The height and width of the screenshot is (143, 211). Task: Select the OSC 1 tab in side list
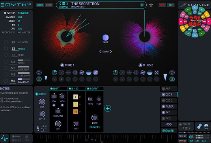pos(169,95)
